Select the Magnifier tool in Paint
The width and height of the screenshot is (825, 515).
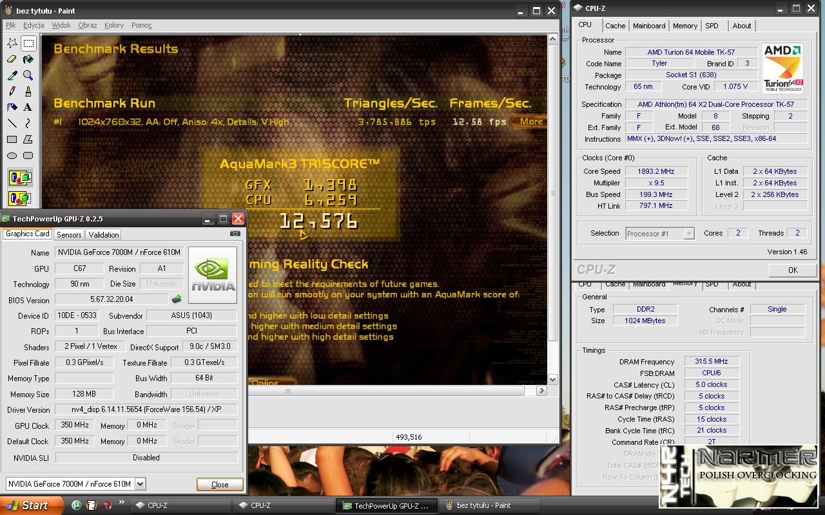click(x=28, y=75)
